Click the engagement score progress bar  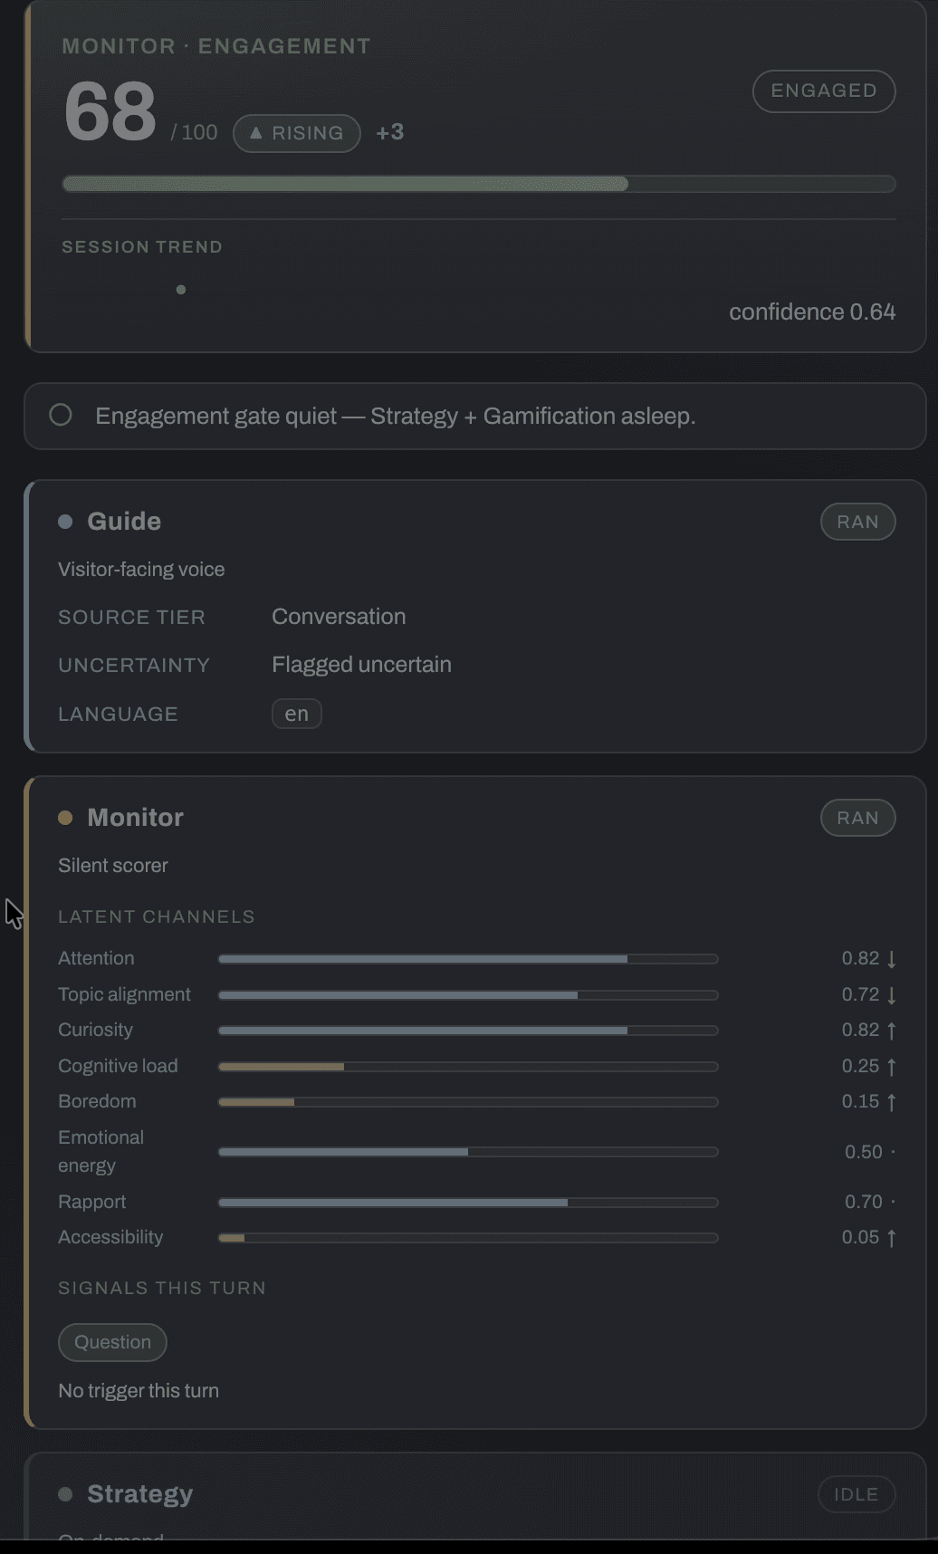478,184
